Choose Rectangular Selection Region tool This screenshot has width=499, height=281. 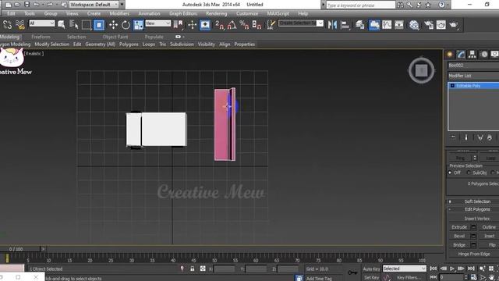click(87, 24)
